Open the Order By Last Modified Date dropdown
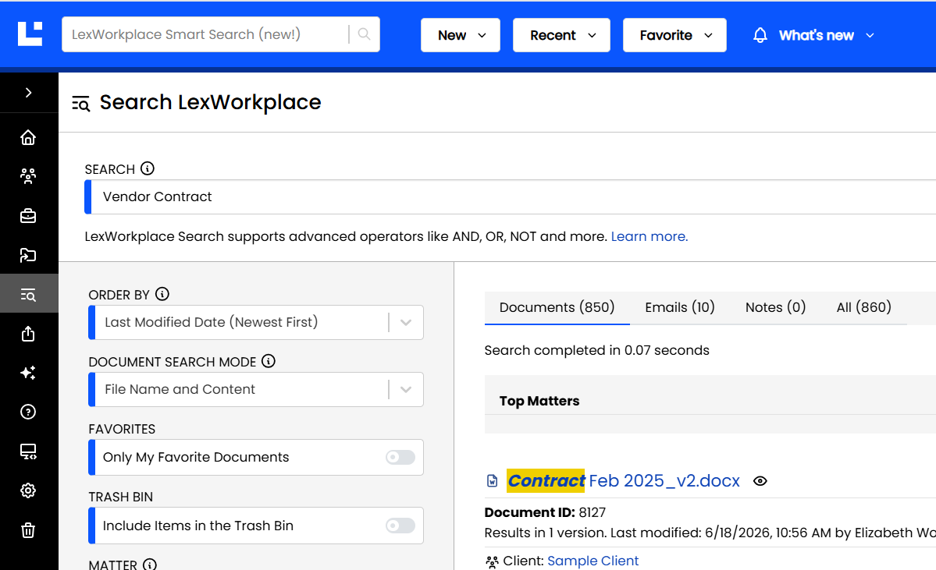Viewport: 936px width, 570px height. pos(256,323)
